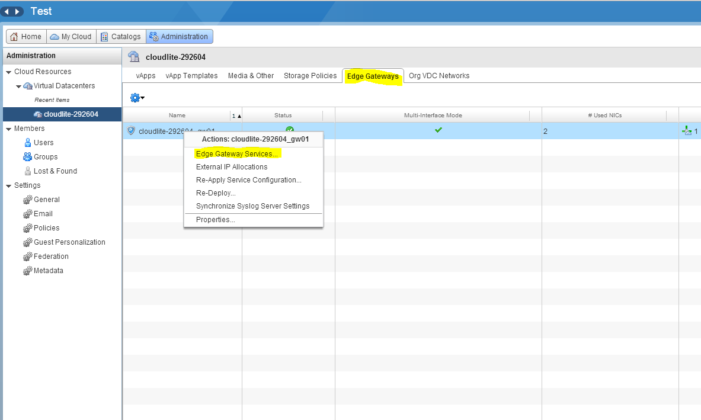Choose Edge Gateway Services from the menu
The image size is (701, 420).
[236, 153]
